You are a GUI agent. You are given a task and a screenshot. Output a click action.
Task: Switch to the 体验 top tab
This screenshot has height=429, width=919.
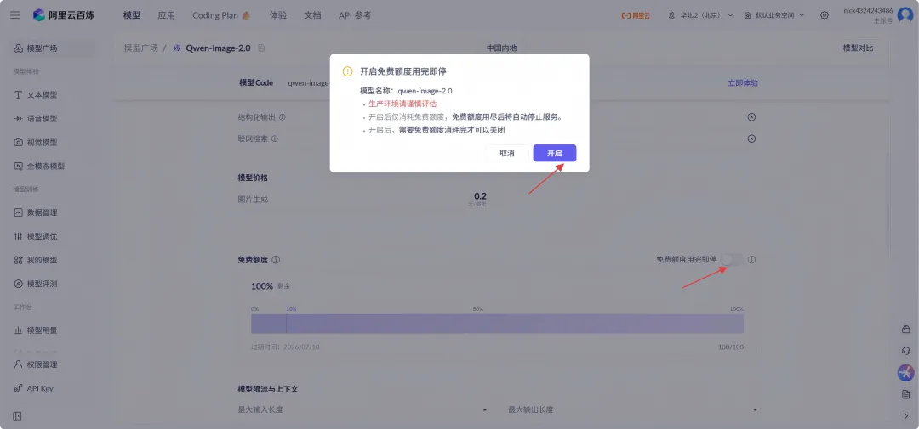(x=277, y=15)
